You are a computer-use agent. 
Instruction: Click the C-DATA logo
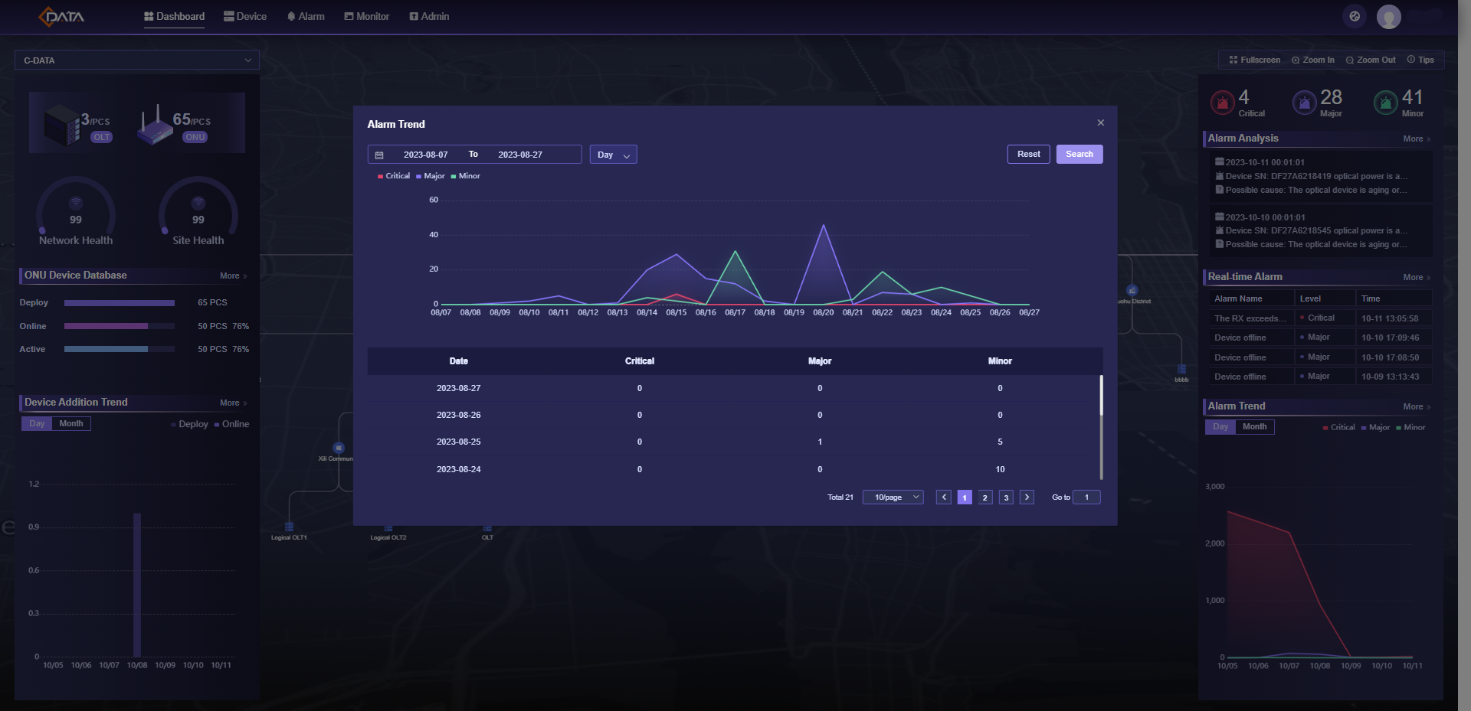coord(61,16)
